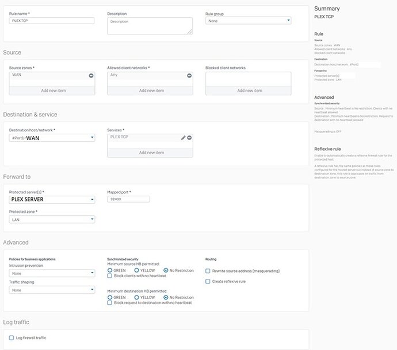Open the Protected server(s) dropdown
Viewport: 397px width, 350px height.
[x=52, y=199]
